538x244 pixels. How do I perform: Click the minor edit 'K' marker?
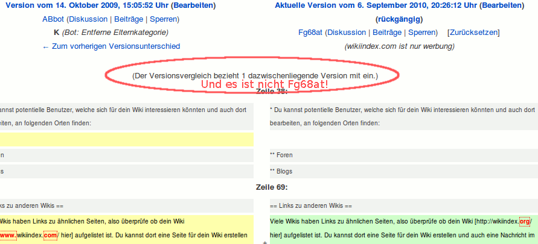(57, 33)
